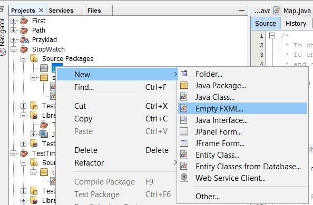The width and height of the screenshot is (313, 205).
Task: Click the StopWatch project coffee cup icon
Action: [24, 49]
